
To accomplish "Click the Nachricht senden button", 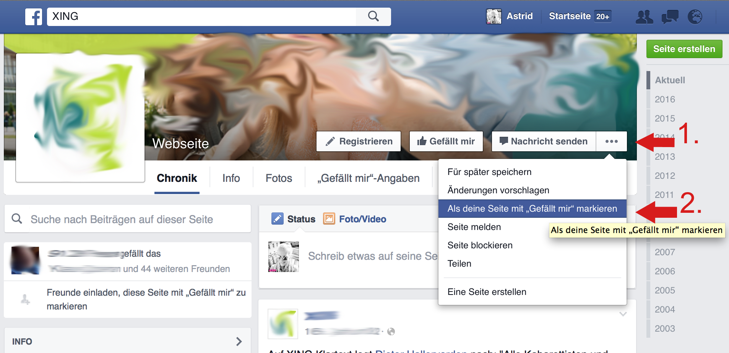I will point(544,141).
